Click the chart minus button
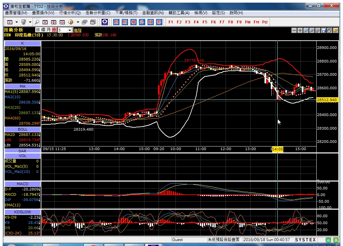This screenshot has width=343, height=246. (x=294, y=30)
